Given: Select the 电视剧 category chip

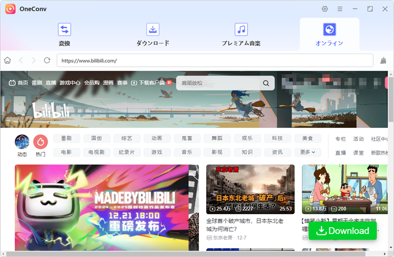Looking at the screenshot, I should pos(97,152).
